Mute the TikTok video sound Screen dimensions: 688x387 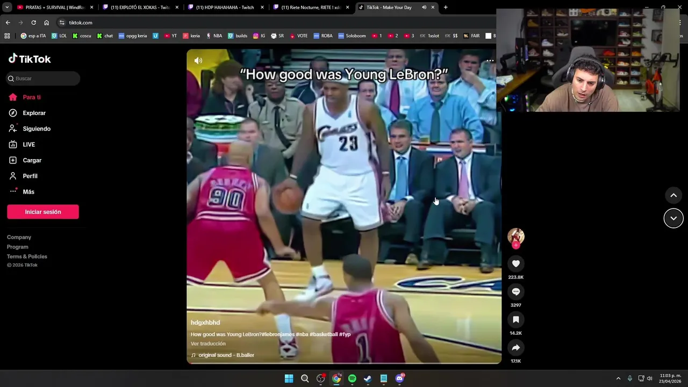point(198,61)
